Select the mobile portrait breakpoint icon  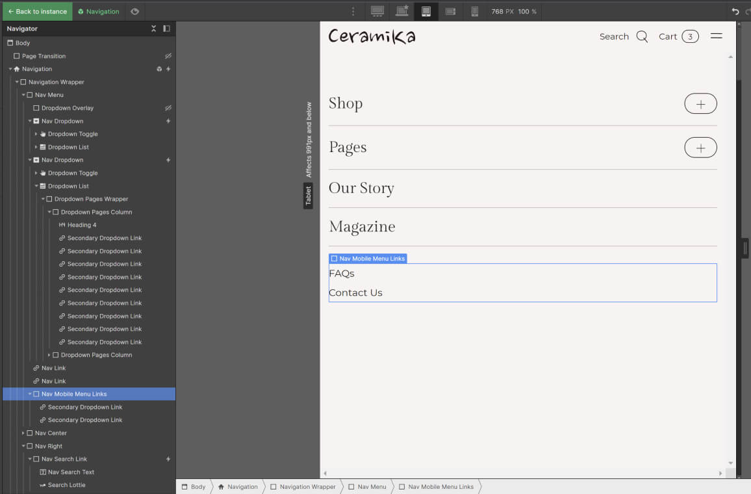coord(475,12)
